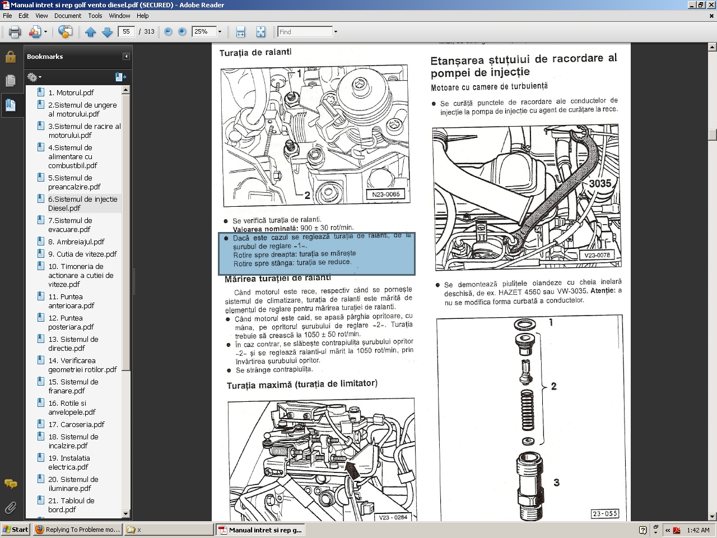This screenshot has height=538, width=717.
Task: Open bookmark 4.Sistemul de alimentare cu combustibil.pdf
Action: [x=73, y=157]
